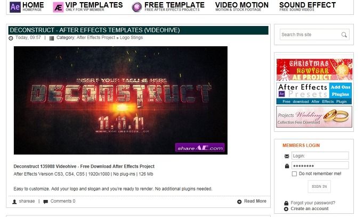The height and width of the screenshot is (217, 364).
Task: Open the Christmas New Year AE Project banner
Action: [314, 70]
